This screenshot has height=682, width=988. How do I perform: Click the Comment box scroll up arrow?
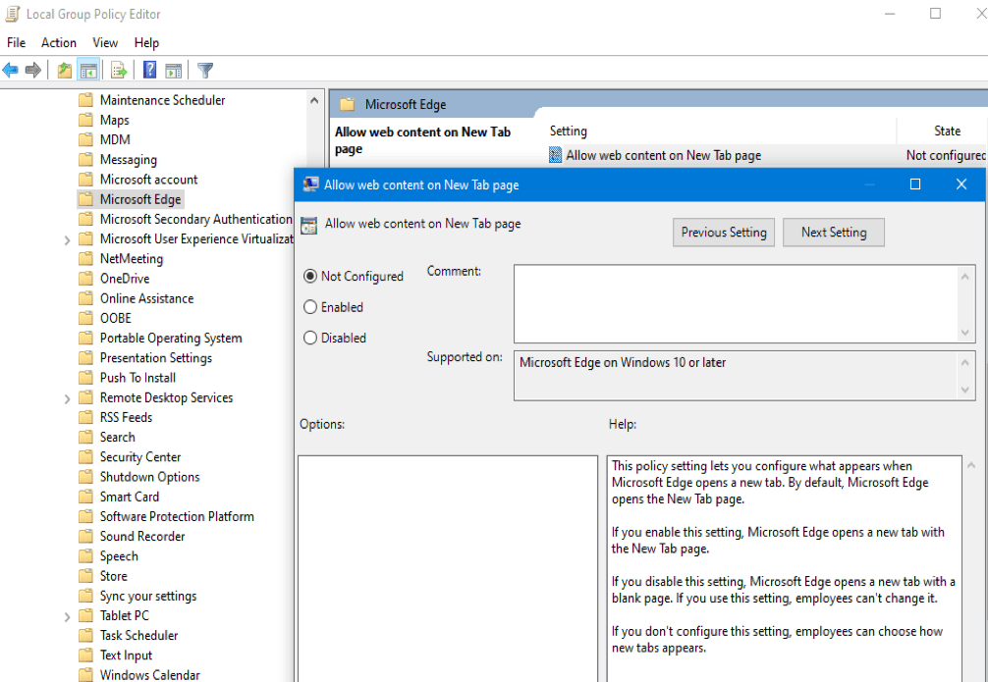964,276
